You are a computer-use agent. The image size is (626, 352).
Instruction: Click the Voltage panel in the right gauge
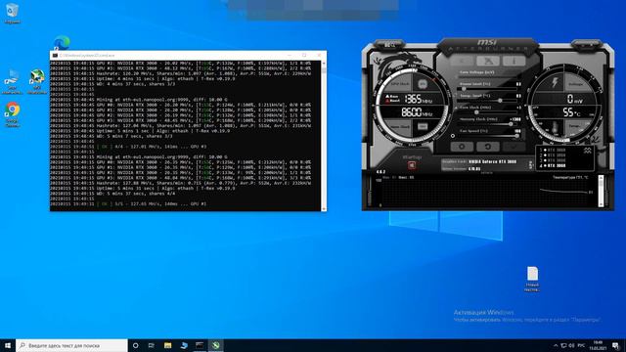576,84
